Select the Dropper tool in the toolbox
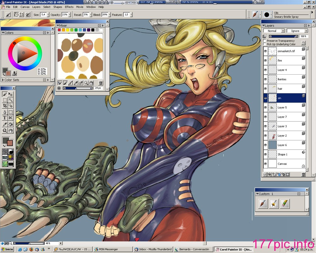The width and height of the screenshot is (316, 253). pyautogui.click(x=5, y=125)
